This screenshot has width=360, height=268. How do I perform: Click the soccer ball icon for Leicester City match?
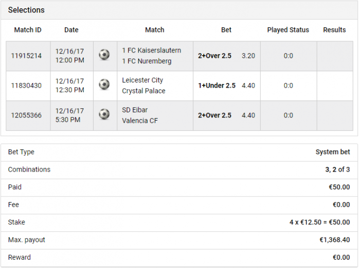click(104, 85)
